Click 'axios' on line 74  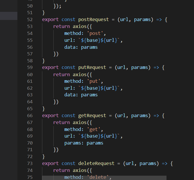coord(80,170)
